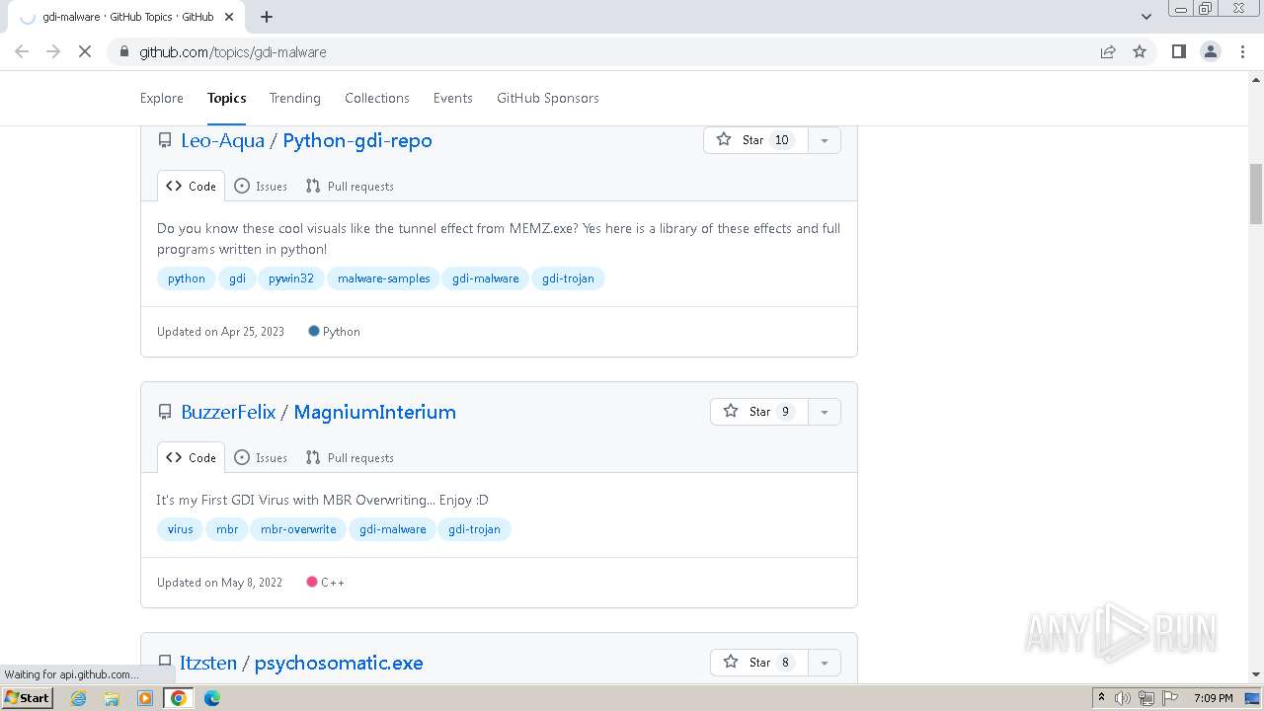The height and width of the screenshot is (711, 1264).
Task: Switch to Chrome taskbar button
Action: click(179, 698)
